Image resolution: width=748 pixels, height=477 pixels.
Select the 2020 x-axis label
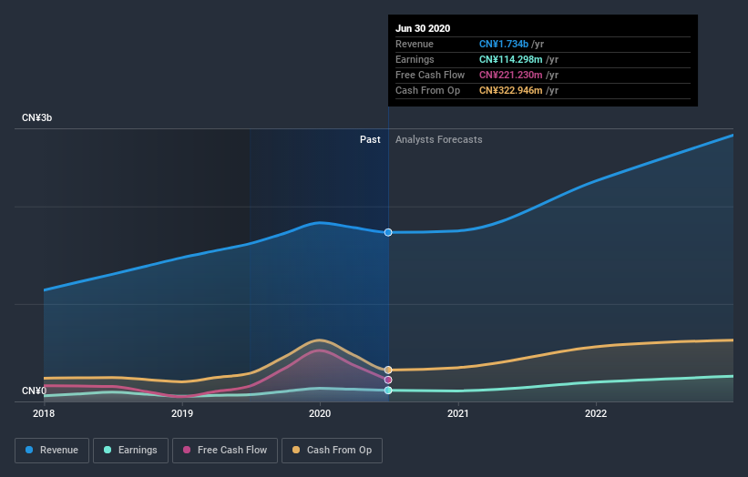point(320,413)
